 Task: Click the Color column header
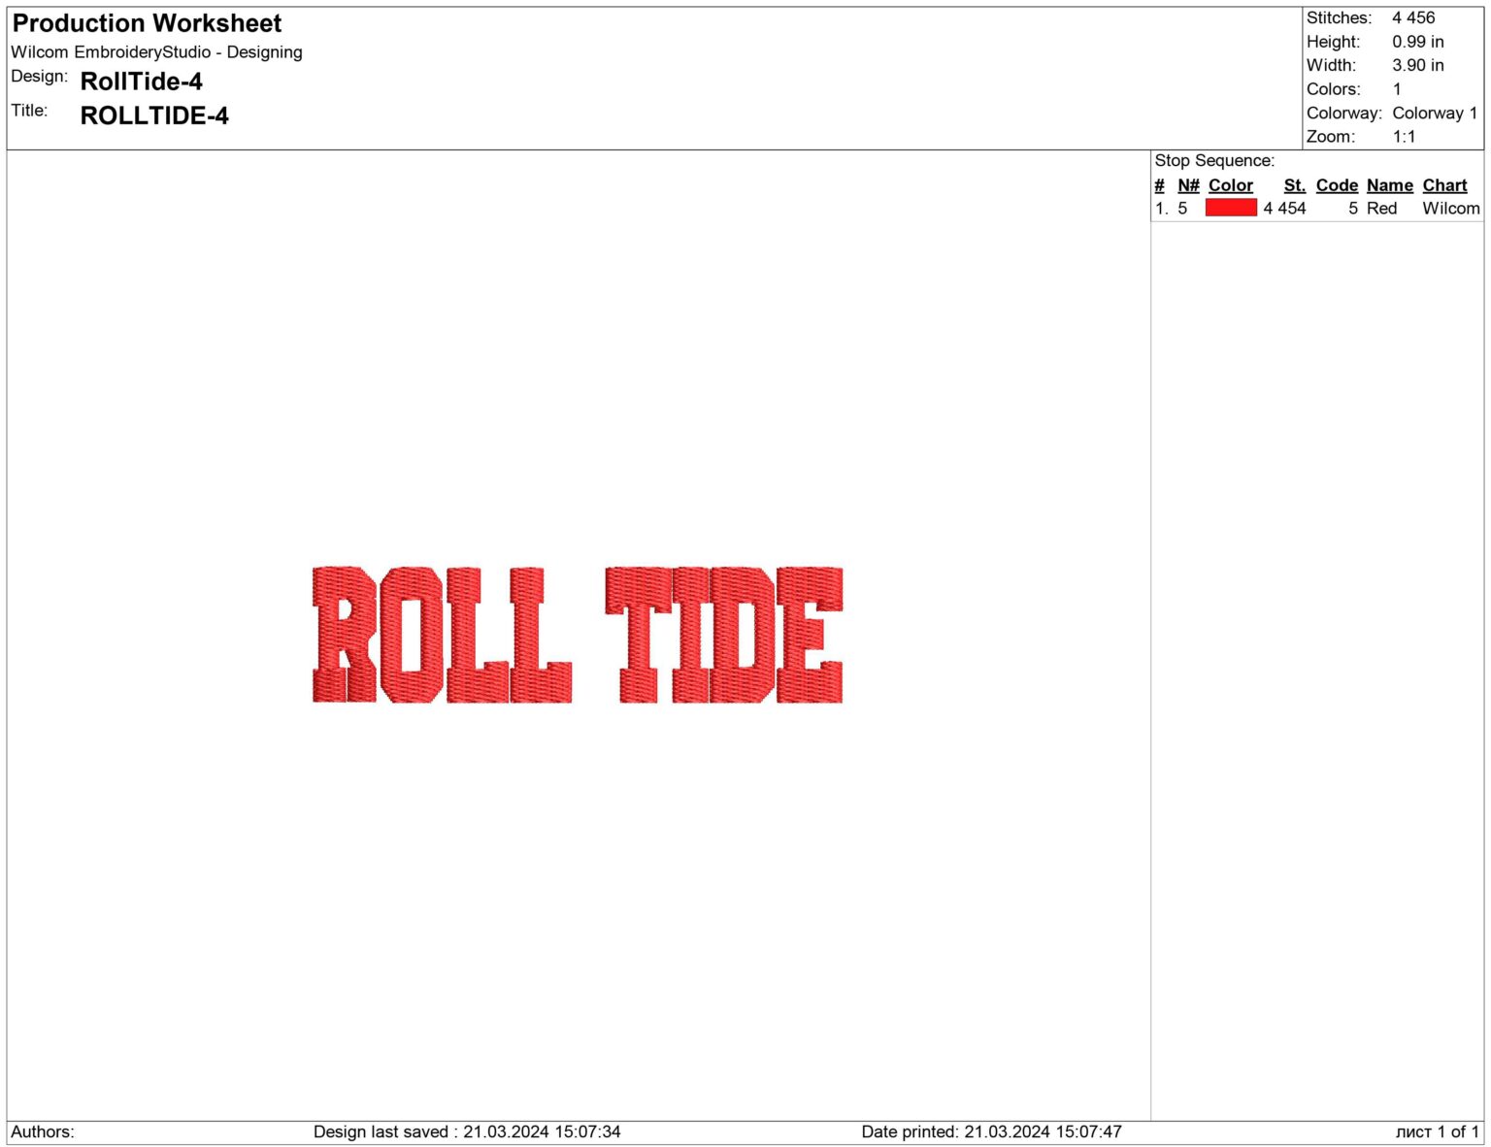[1231, 184]
